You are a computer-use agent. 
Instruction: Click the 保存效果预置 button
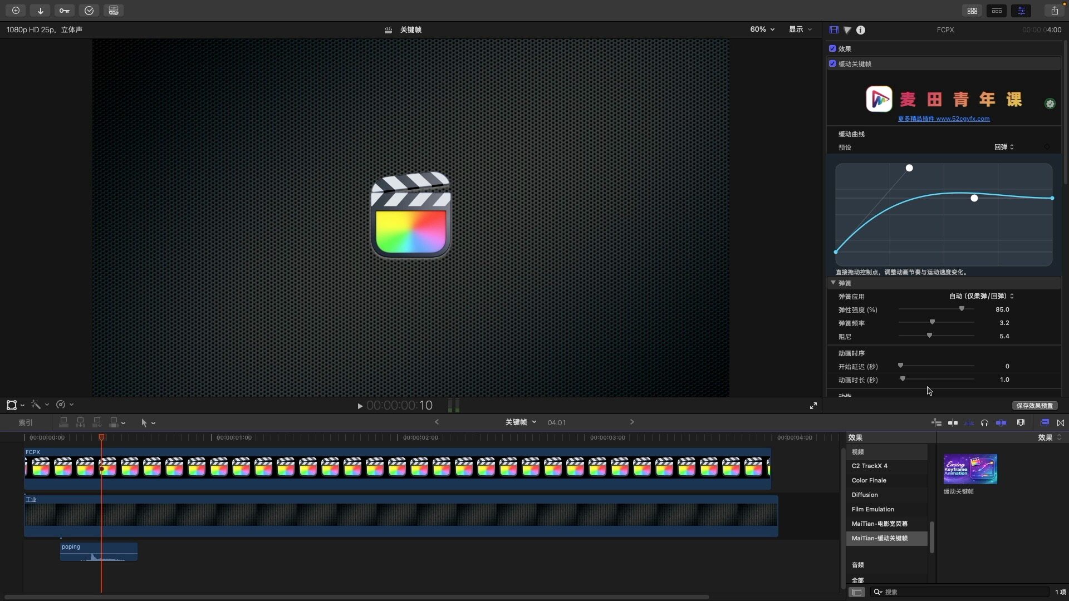pyautogui.click(x=1034, y=406)
